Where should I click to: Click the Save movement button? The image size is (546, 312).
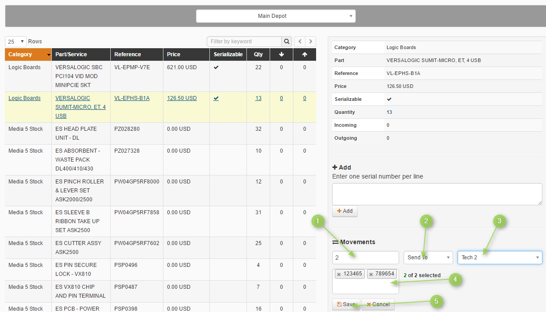[346, 304]
